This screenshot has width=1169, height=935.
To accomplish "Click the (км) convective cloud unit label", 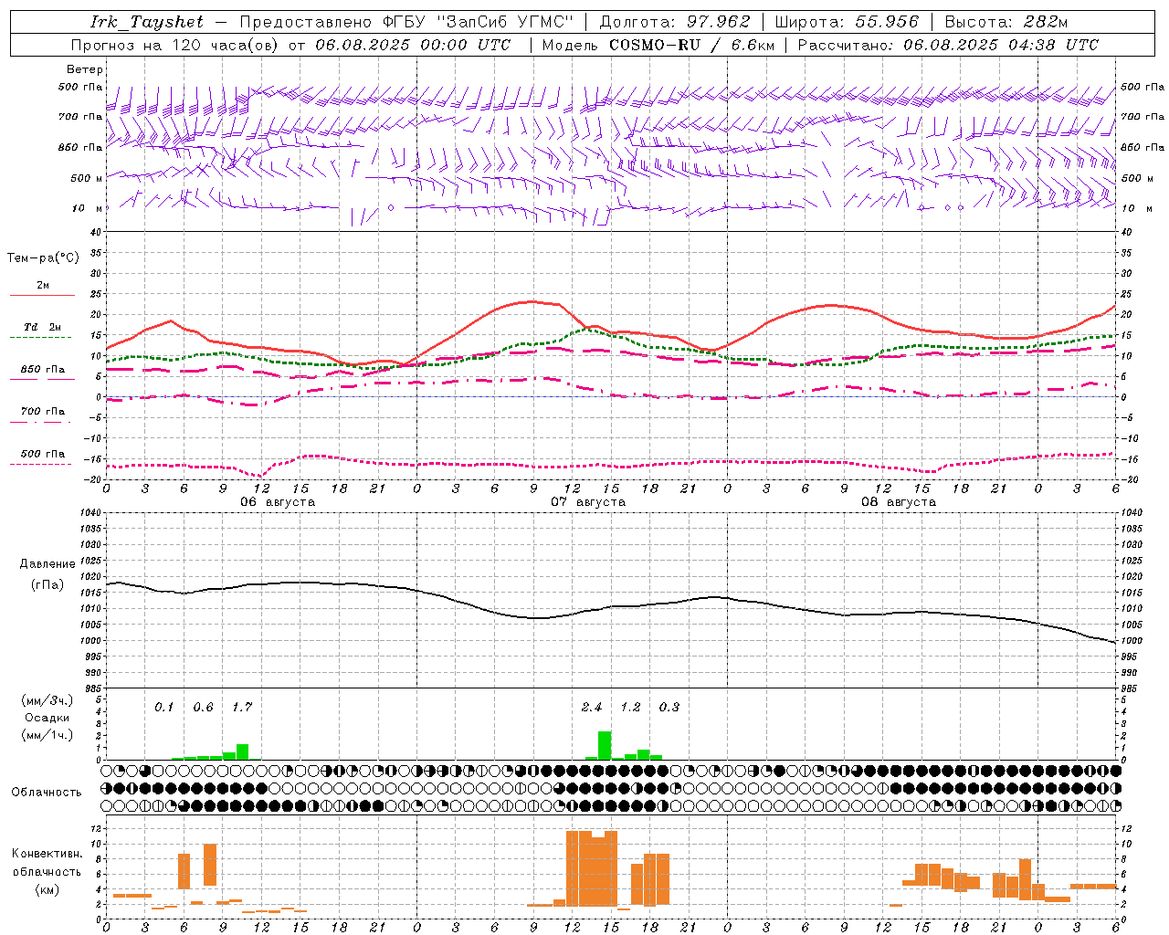I will (47, 889).
